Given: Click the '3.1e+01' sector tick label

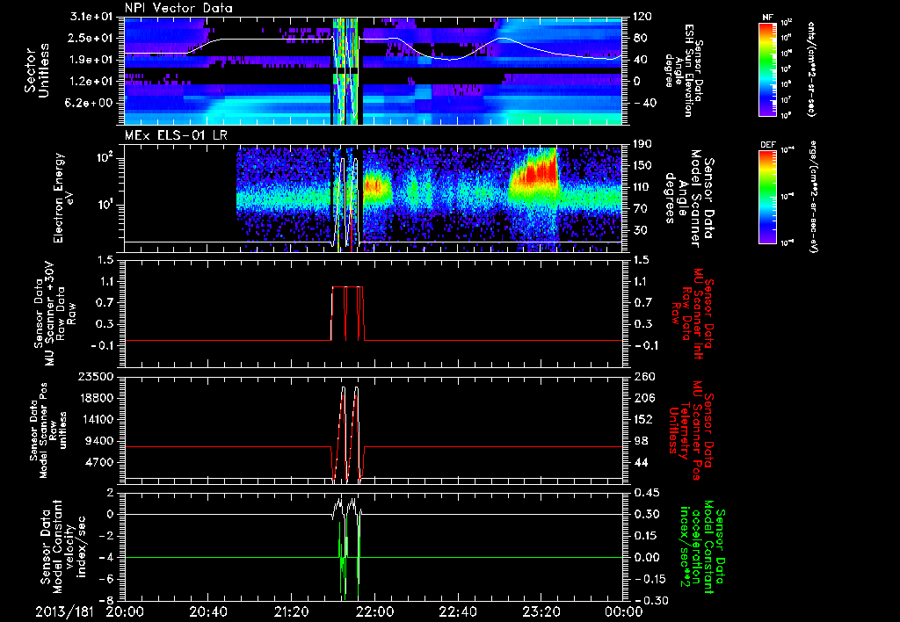Looking at the screenshot, I should point(92,17).
